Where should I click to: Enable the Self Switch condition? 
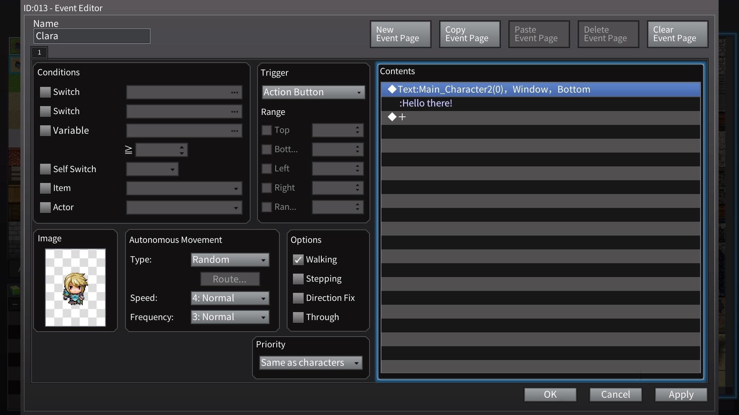click(x=45, y=169)
